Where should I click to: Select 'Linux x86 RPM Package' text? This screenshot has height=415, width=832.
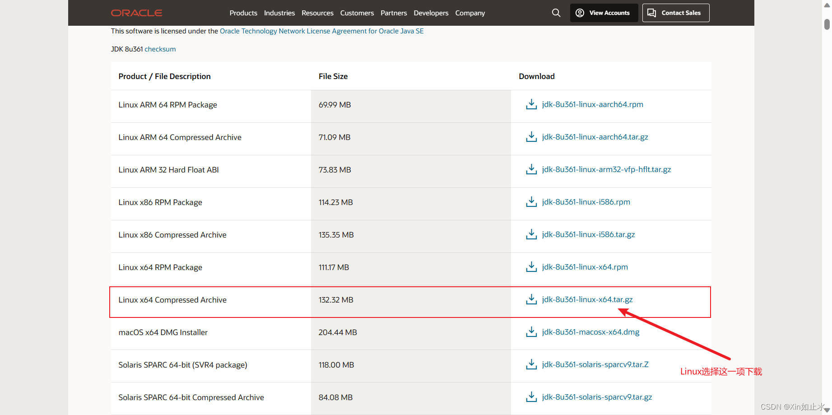point(160,202)
